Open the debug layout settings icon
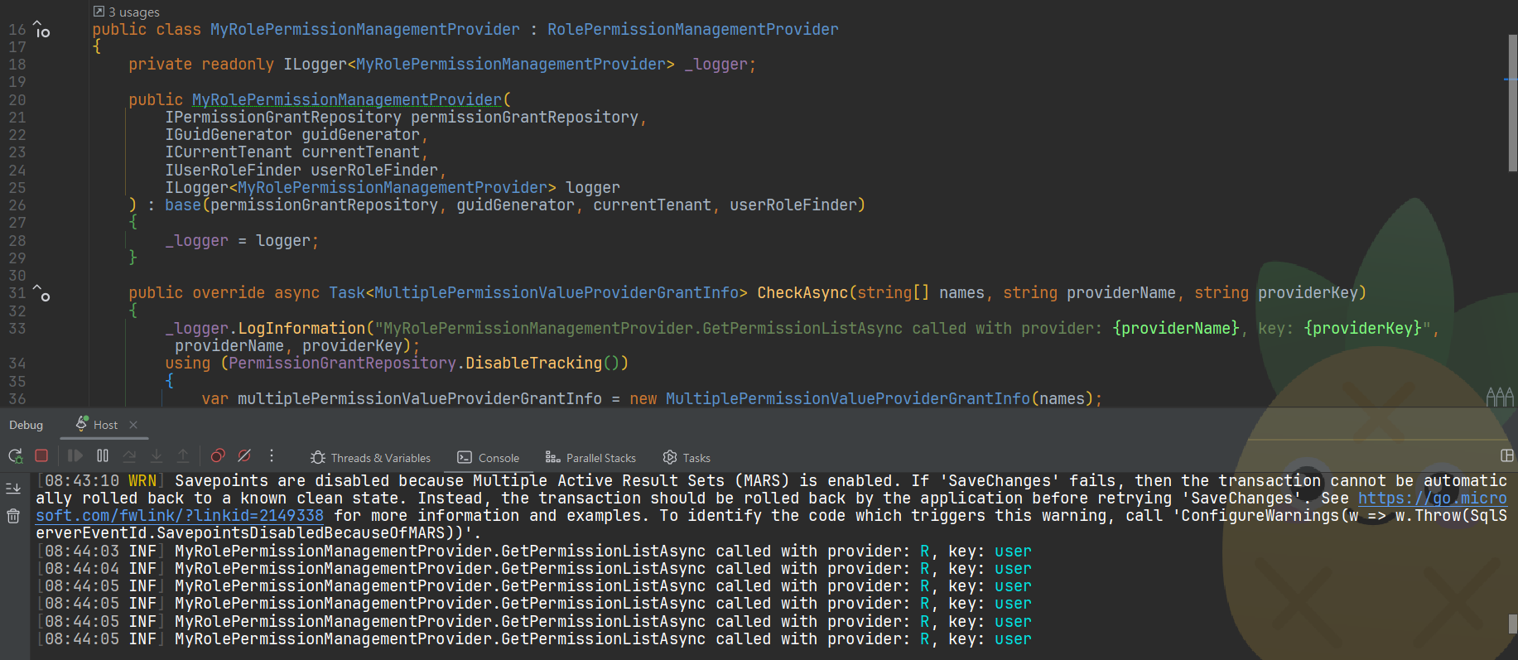This screenshot has height=660, width=1518. [x=1506, y=456]
